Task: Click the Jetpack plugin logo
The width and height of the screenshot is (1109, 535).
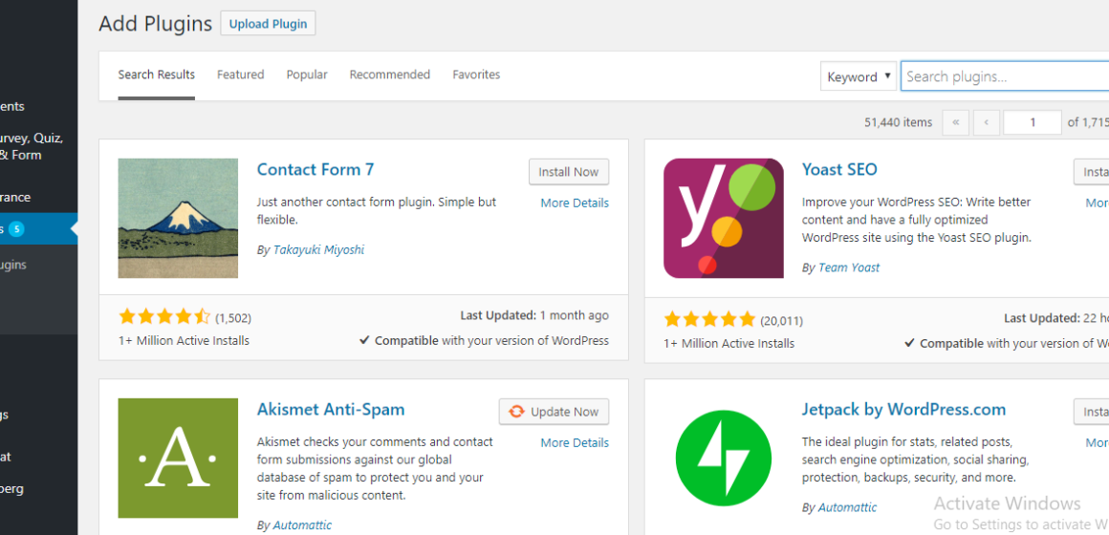Action: (x=724, y=458)
